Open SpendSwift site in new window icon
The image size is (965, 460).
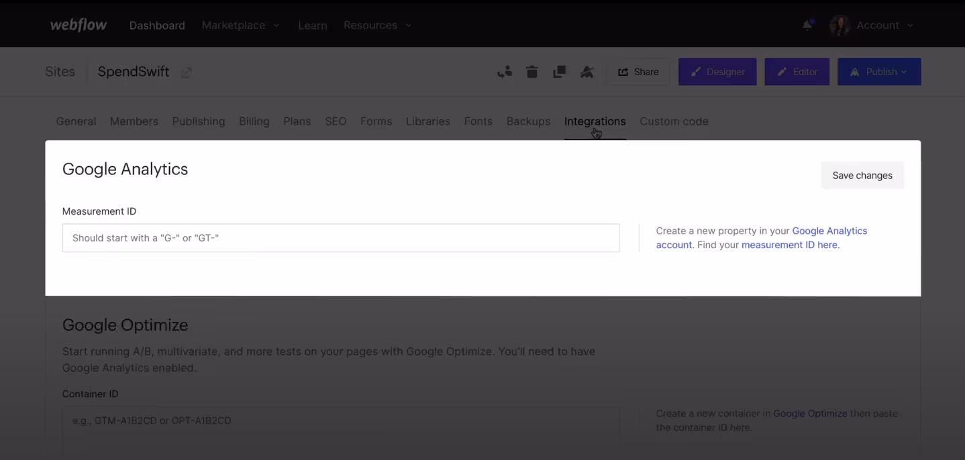click(187, 72)
